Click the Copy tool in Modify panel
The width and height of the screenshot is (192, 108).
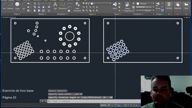(x=35, y=7)
